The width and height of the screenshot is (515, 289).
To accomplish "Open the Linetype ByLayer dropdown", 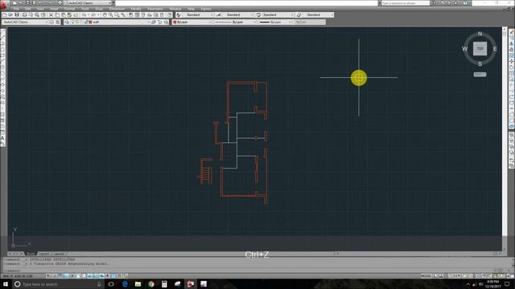I will pyautogui.click(x=254, y=22).
